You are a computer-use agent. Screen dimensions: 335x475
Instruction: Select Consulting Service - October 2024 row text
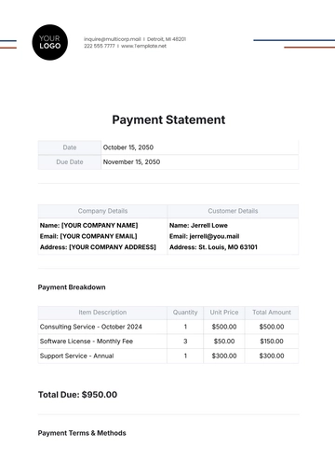91,327
